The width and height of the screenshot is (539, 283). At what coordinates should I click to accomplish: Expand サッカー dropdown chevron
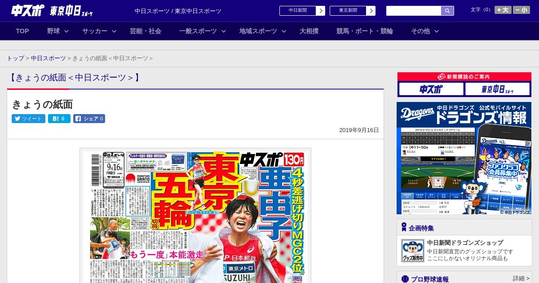click(x=114, y=31)
